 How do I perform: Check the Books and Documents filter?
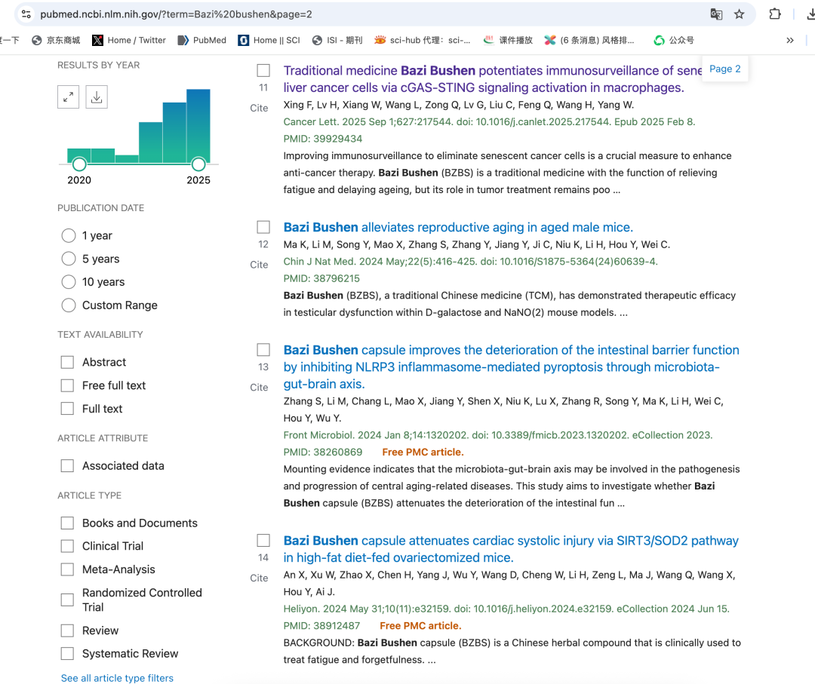[68, 523]
